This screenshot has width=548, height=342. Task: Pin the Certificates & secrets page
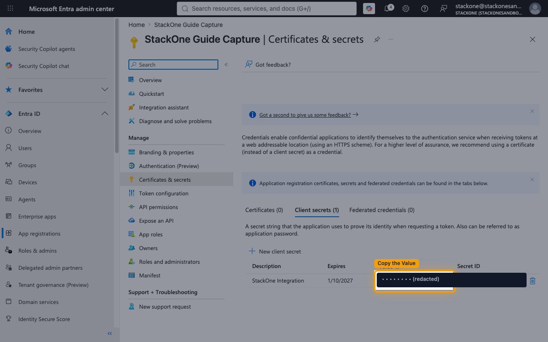click(377, 39)
